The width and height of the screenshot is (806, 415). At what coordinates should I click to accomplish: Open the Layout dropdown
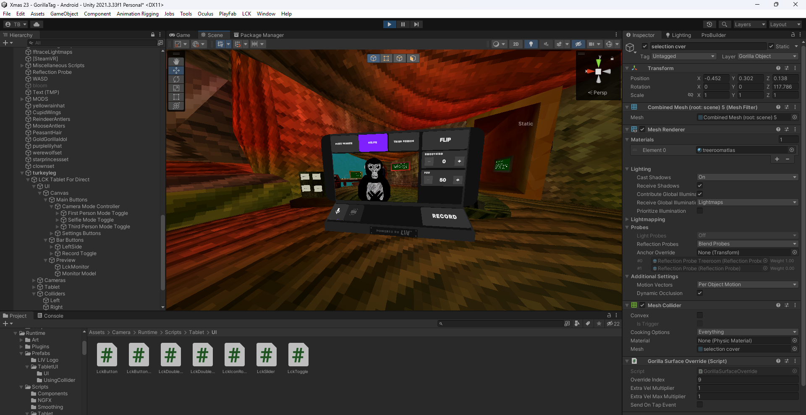coord(785,24)
